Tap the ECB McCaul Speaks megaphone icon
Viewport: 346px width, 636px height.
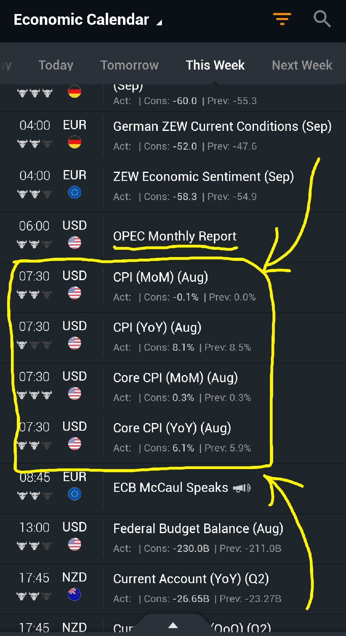242,488
